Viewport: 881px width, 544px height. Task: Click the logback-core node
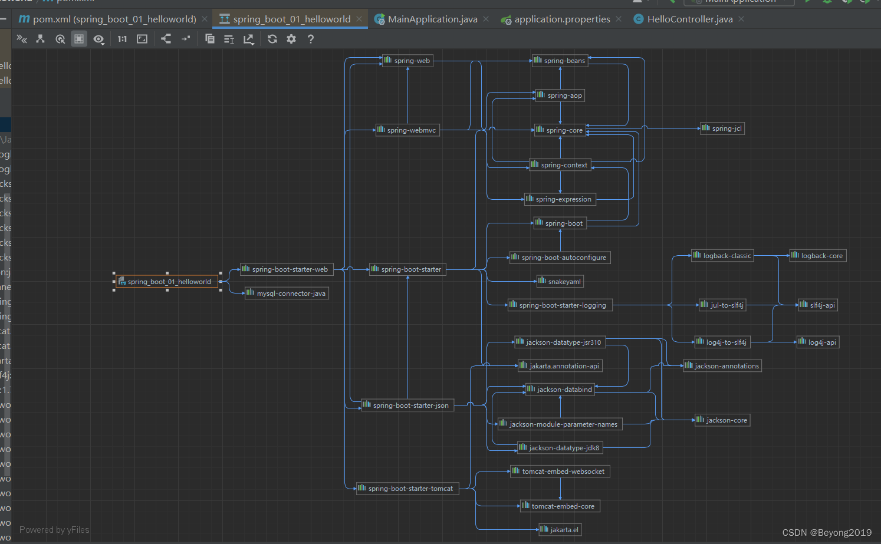click(818, 256)
